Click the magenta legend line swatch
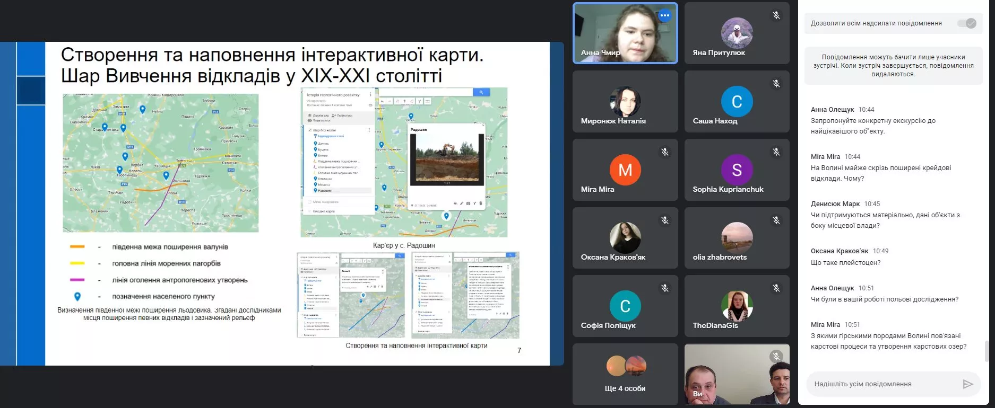The height and width of the screenshot is (408, 995). (77, 280)
